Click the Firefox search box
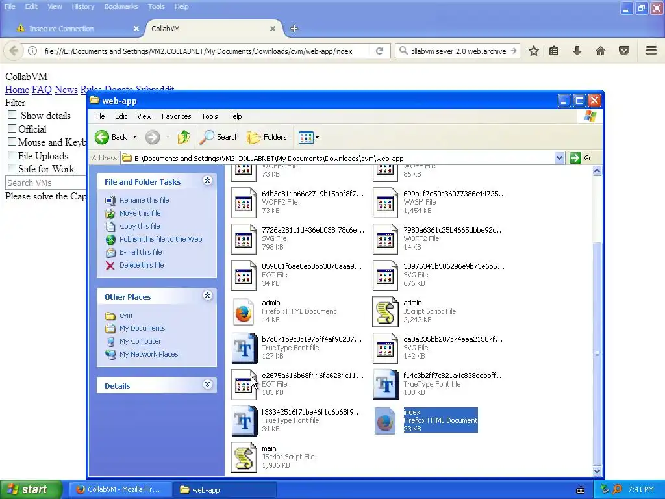The image size is (665, 499). [x=458, y=51]
